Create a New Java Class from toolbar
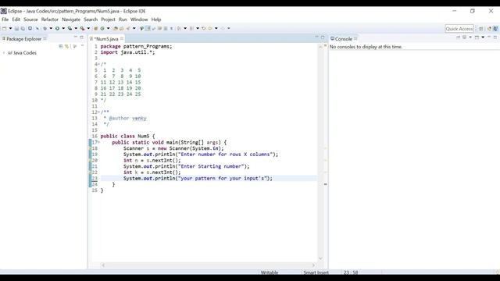 click(x=102, y=28)
